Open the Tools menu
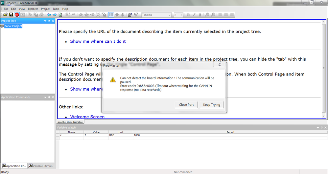The height and width of the screenshot is (174, 328). pyautogui.click(x=56, y=9)
